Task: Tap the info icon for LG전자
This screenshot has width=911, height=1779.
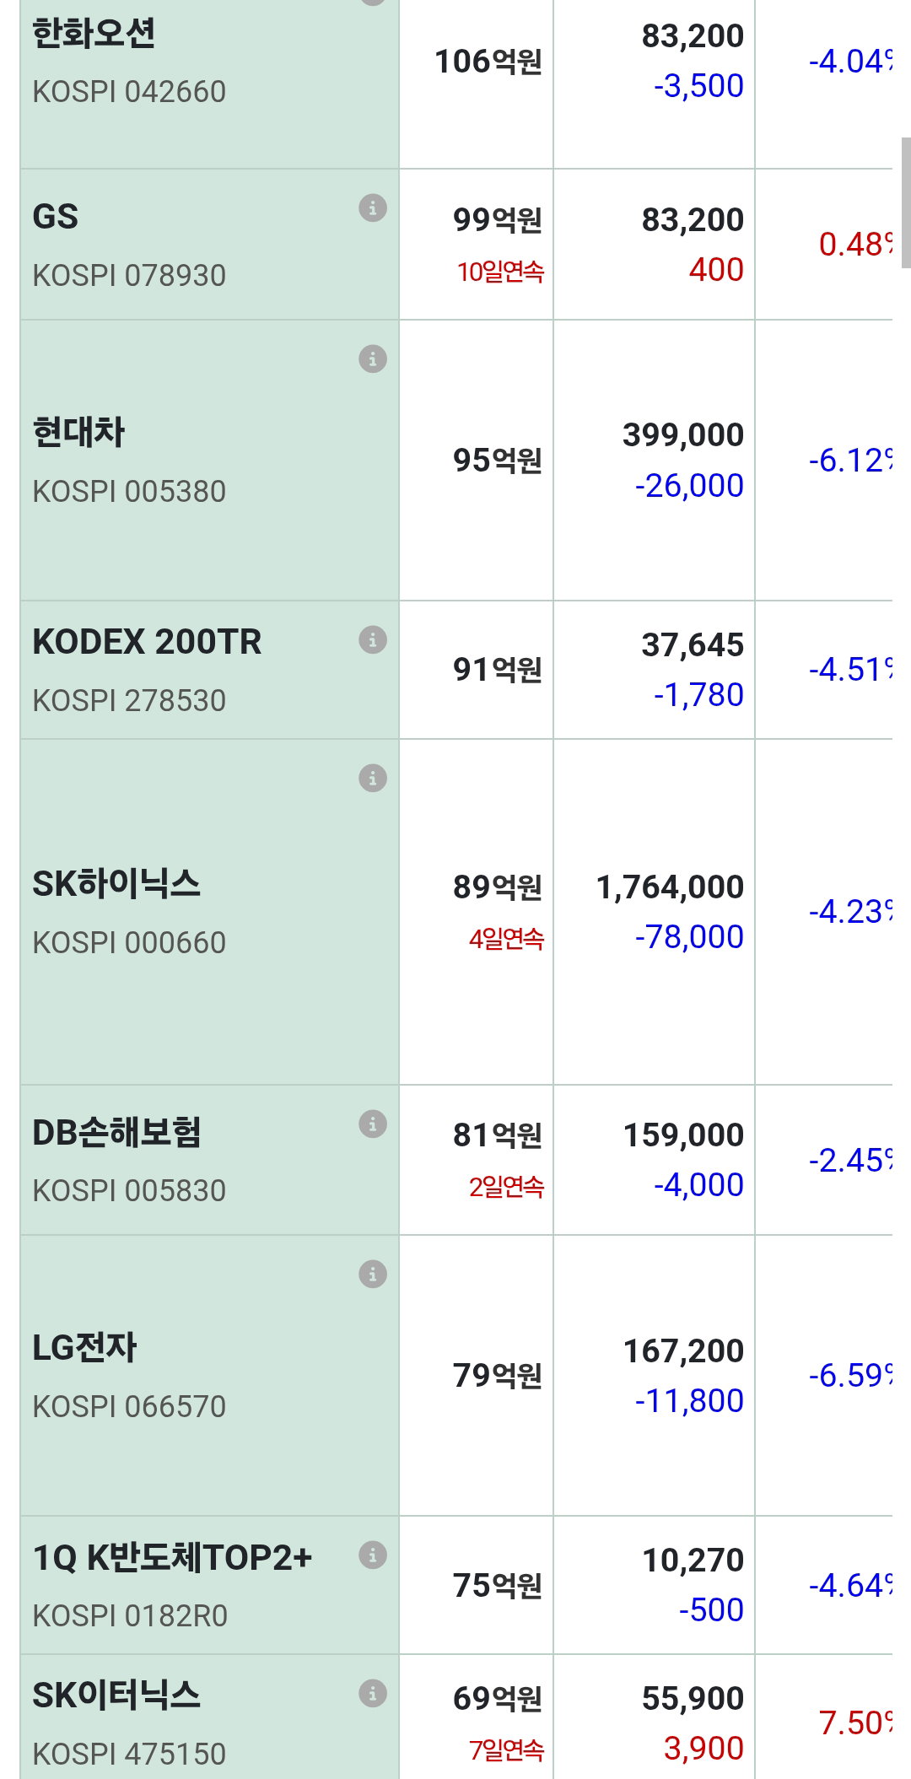Action: (x=373, y=1274)
